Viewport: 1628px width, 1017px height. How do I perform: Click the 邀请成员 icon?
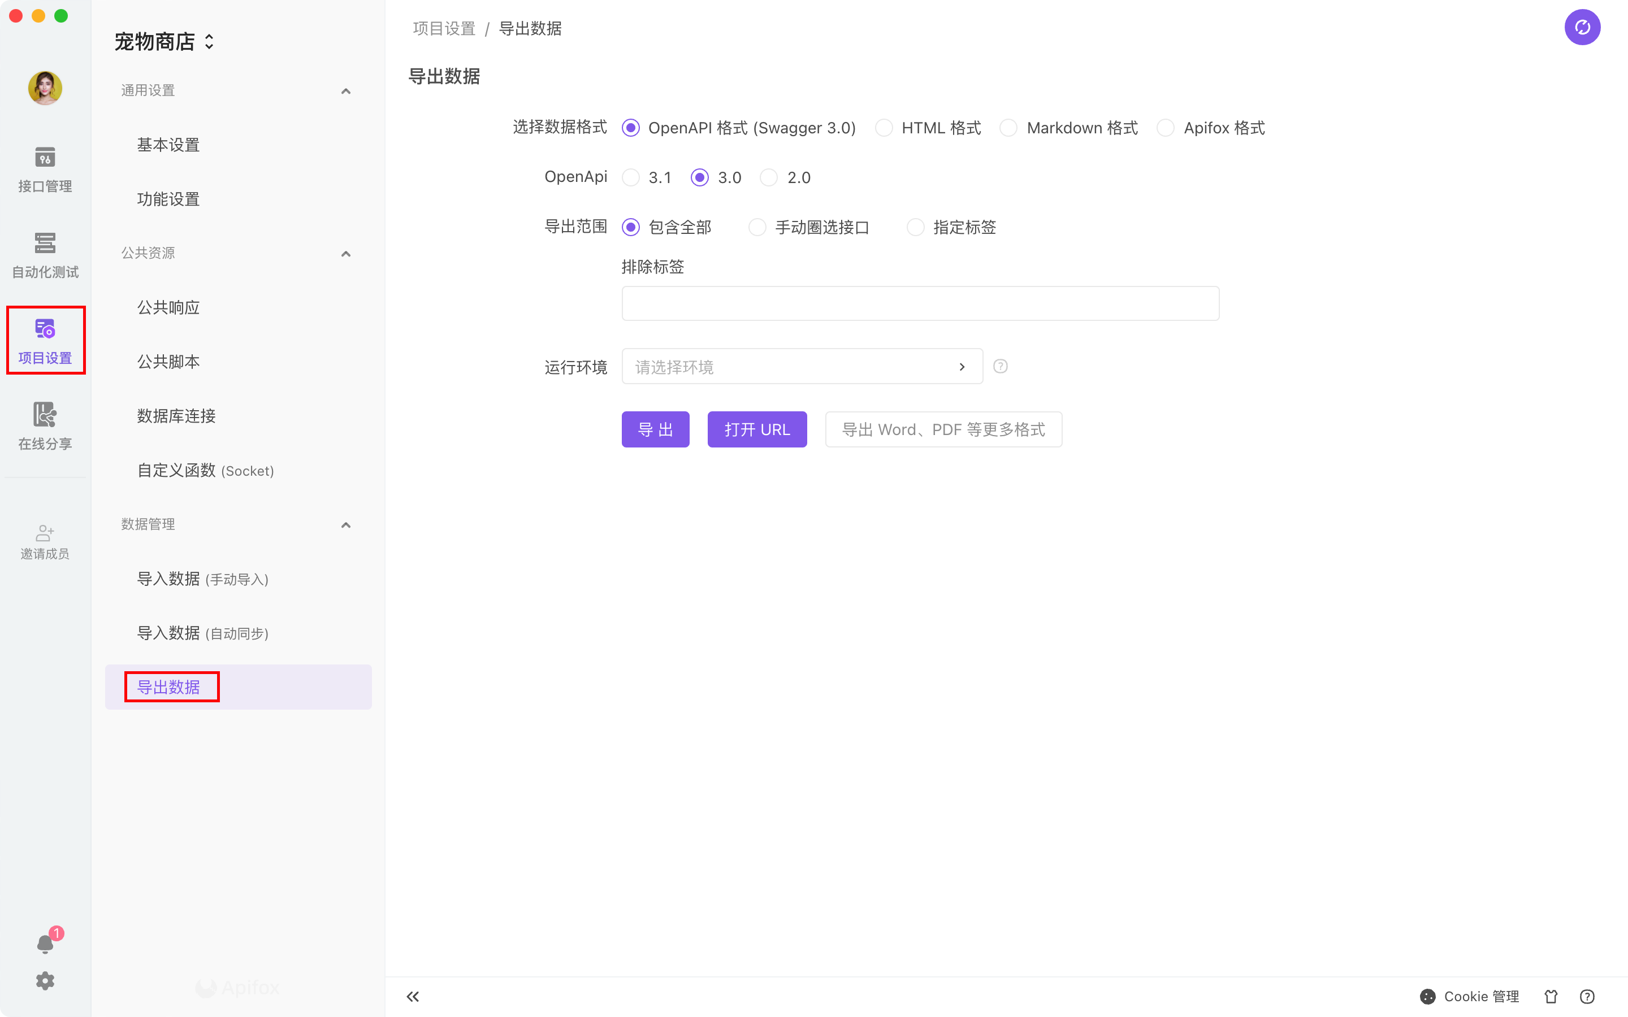pyautogui.click(x=45, y=541)
